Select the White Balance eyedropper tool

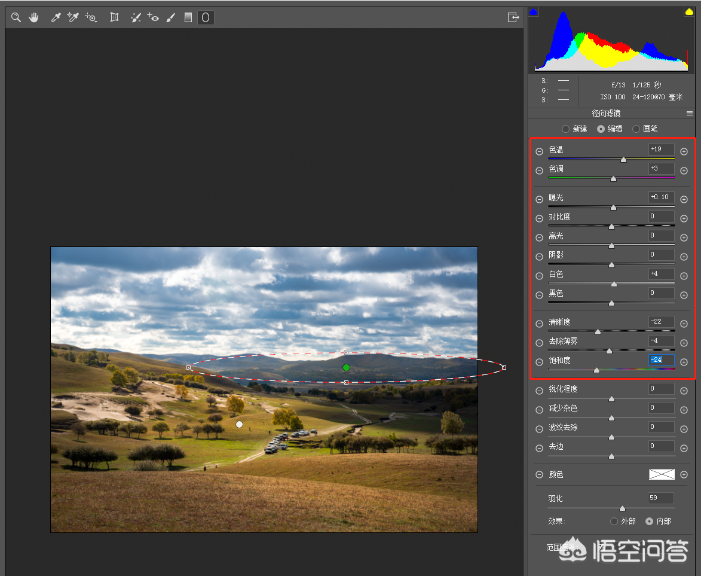(56, 17)
